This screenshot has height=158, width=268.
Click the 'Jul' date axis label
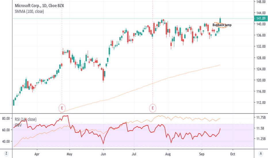(134, 154)
